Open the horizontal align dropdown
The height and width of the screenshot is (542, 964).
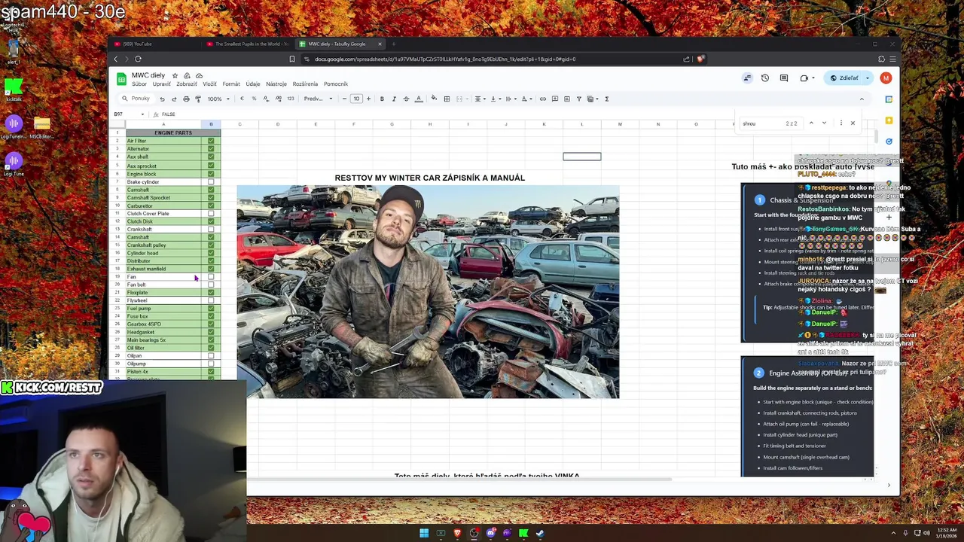479,99
